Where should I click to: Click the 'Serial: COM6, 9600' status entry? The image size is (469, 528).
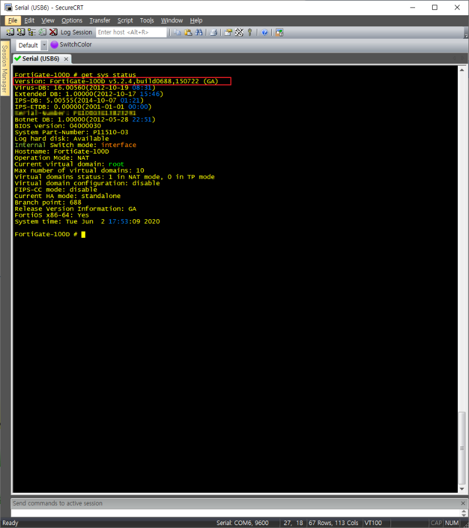click(x=243, y=523)
